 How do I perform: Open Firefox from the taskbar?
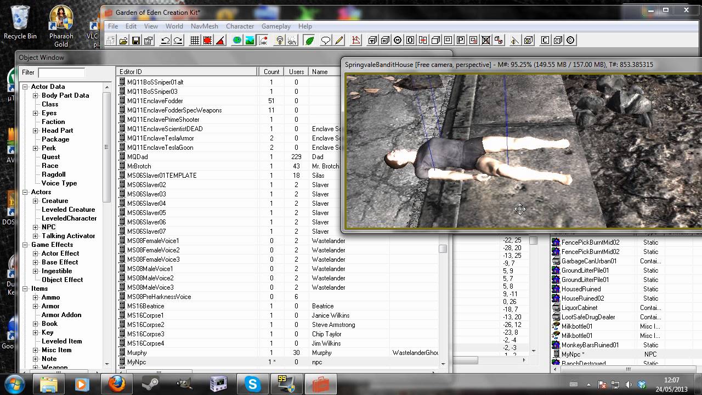pos(116,384)
